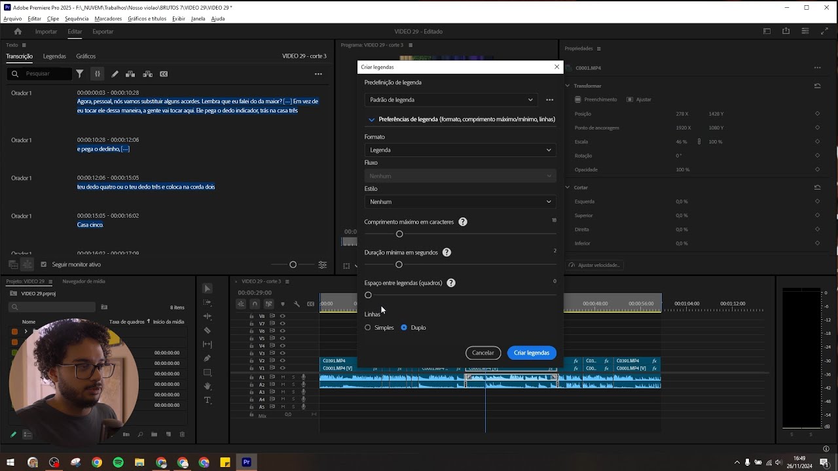Open C0001.MP4 three-dot options in Propriedades
Viewport: 838px width, 471px height.
[817, 68]
